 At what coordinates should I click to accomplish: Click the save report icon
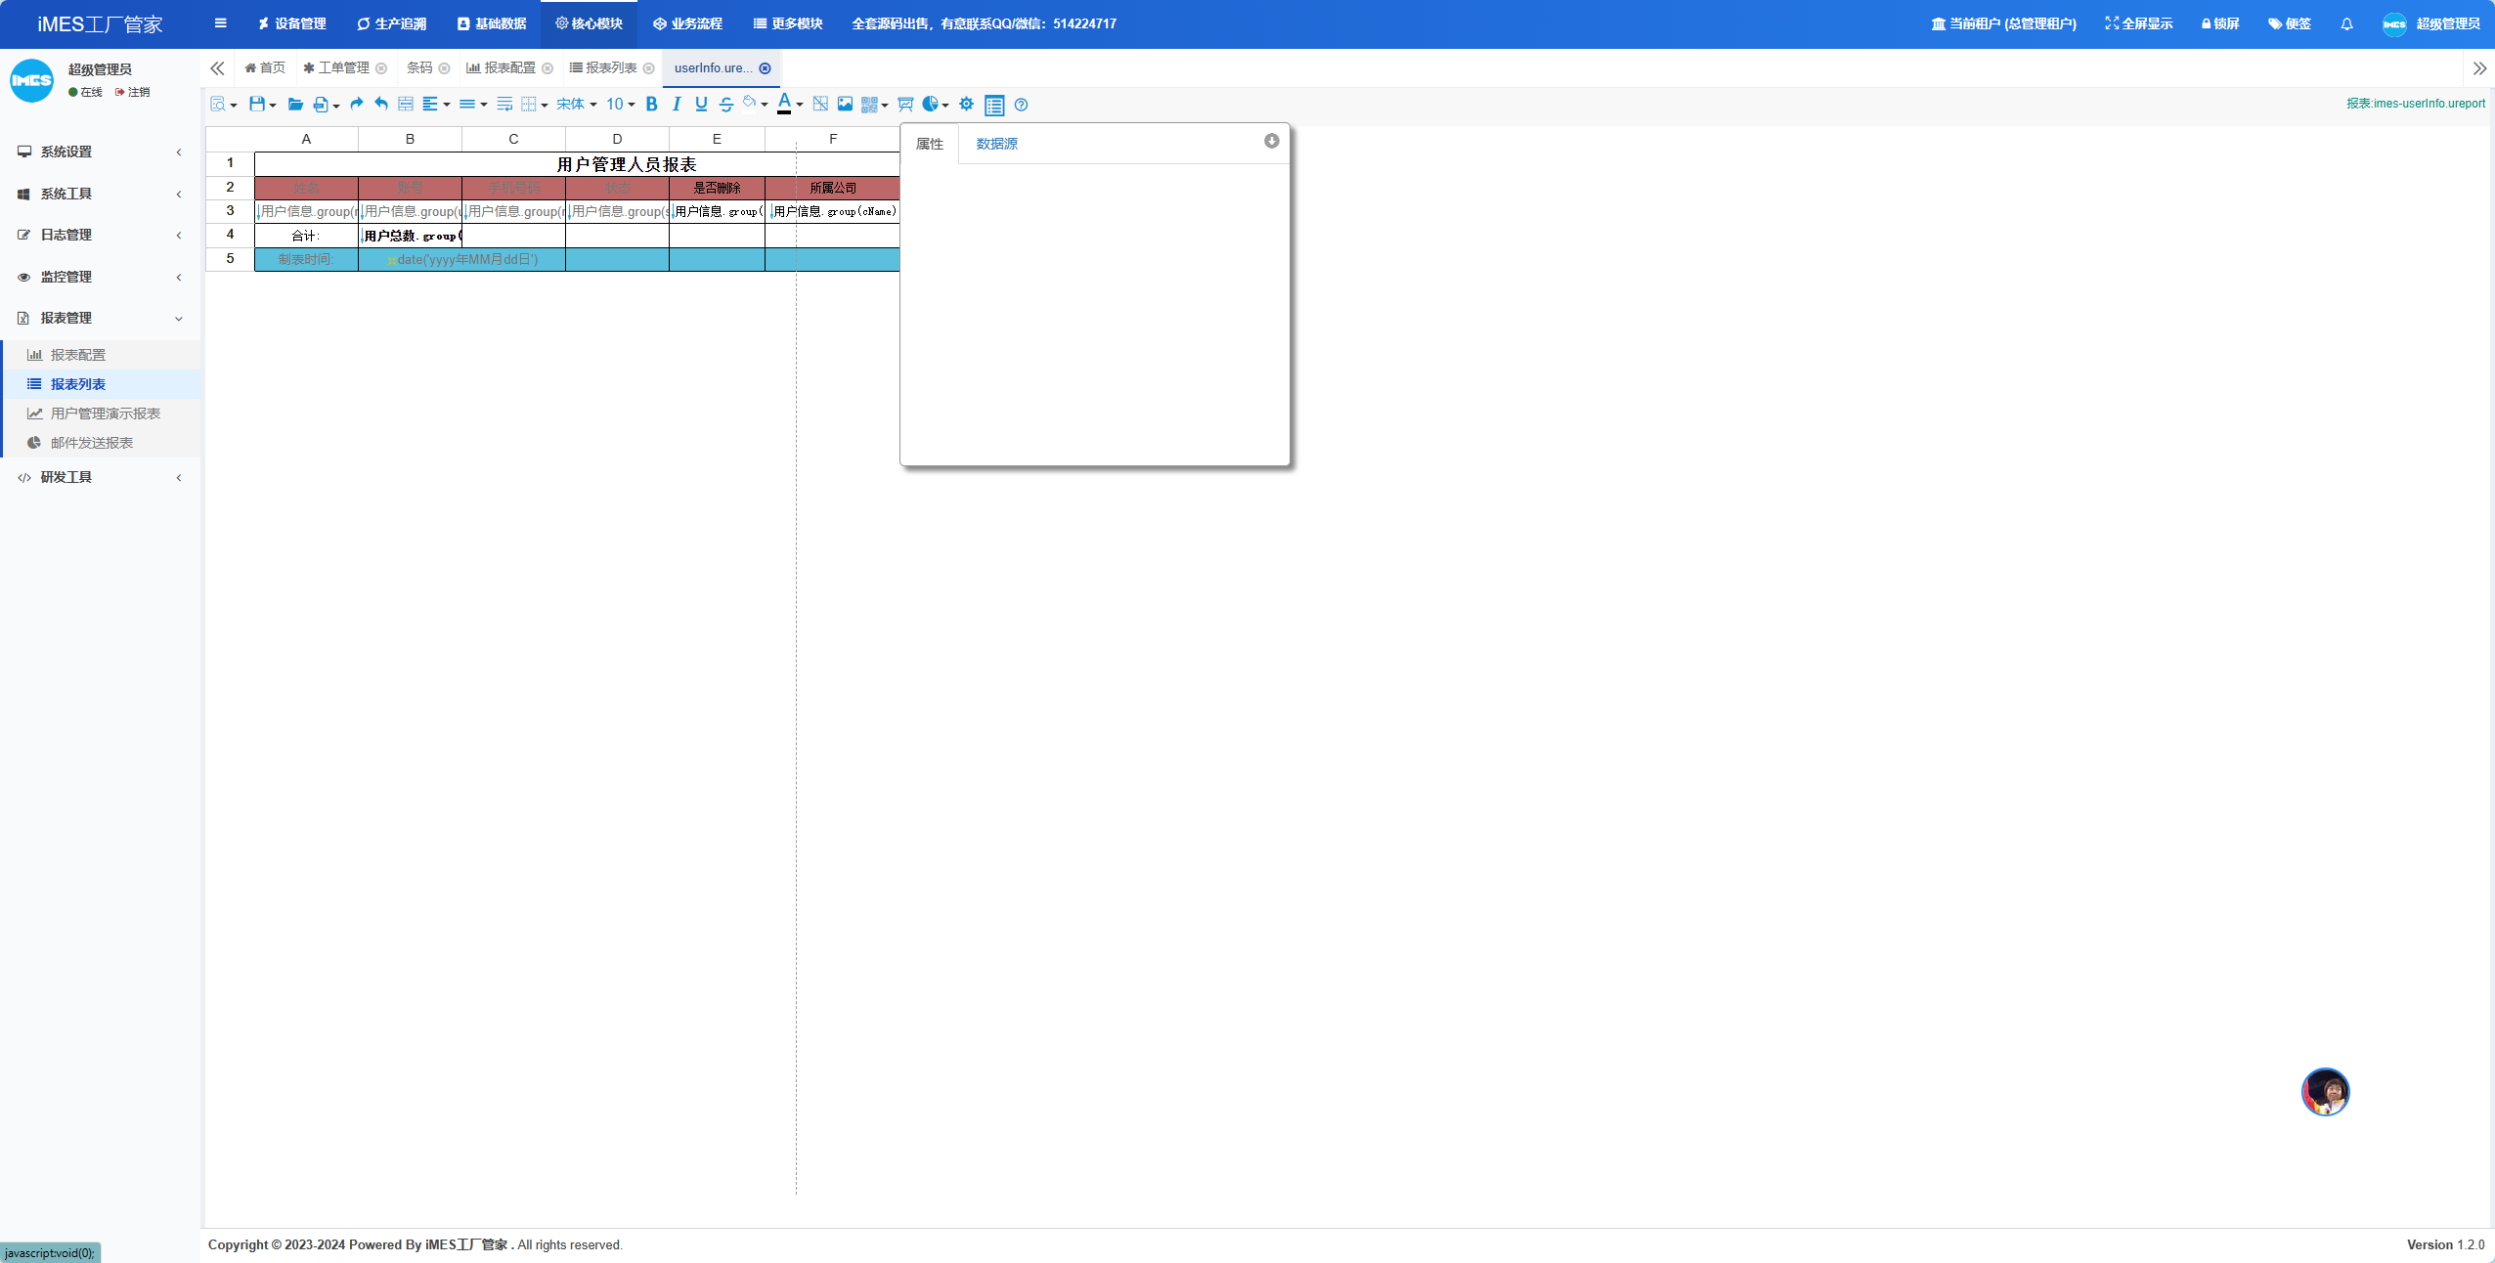click(x=256, y=104)
